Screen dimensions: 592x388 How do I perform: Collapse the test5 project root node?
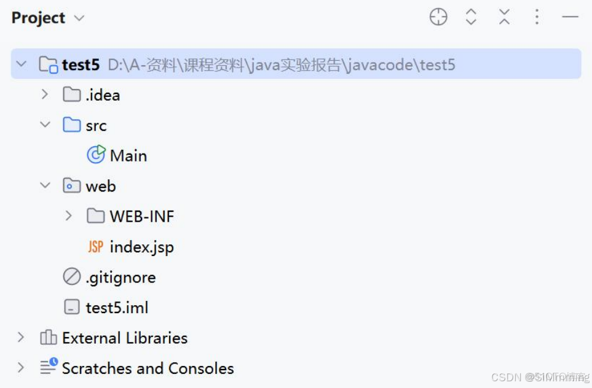[x=21, y=63]
